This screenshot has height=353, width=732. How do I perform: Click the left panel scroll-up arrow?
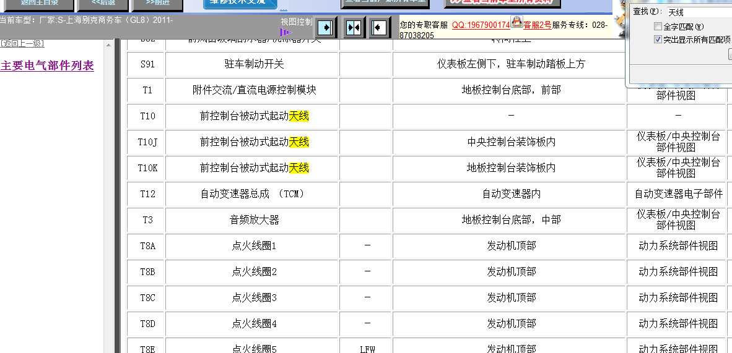click(x=108, y=45)
